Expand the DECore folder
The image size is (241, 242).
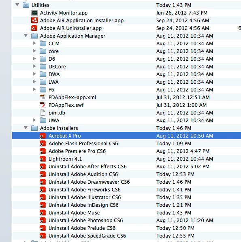pyautogui.click(x=34, y=66)
